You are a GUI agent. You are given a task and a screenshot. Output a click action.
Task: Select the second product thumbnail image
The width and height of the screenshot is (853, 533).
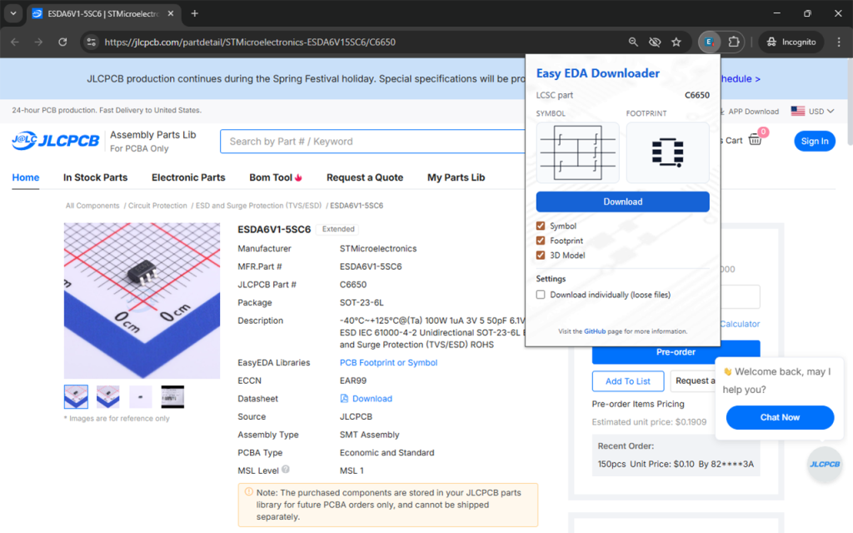[108, 396]
